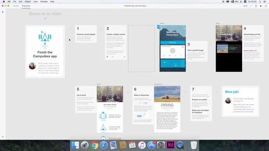The image size is (269, 151).
Task: Click the gray profile circle on Home artboard
Action: pos(173,51)
